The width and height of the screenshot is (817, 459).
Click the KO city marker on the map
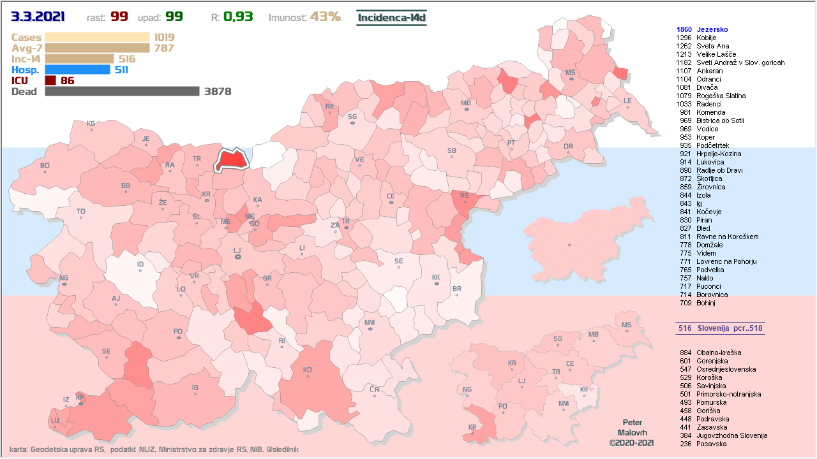click(308, 370)
